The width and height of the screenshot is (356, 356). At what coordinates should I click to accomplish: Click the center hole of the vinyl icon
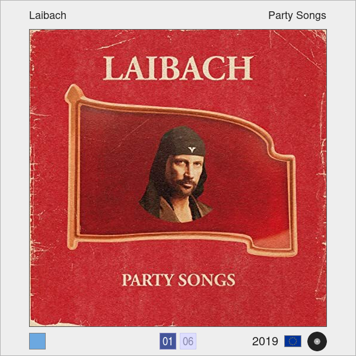coord(317,342)
